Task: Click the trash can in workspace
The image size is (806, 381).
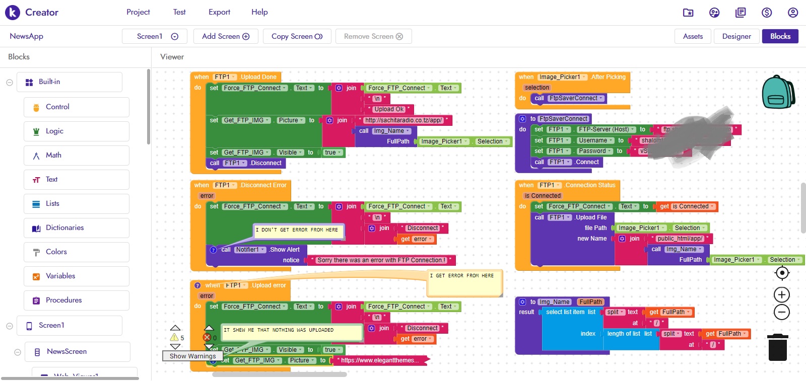Action: (778, 347)
